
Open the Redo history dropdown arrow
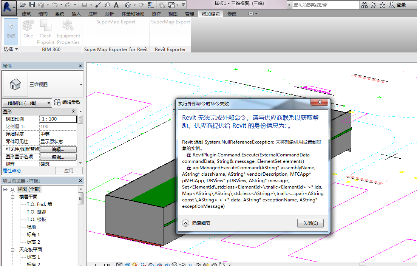tap(75, 5)
